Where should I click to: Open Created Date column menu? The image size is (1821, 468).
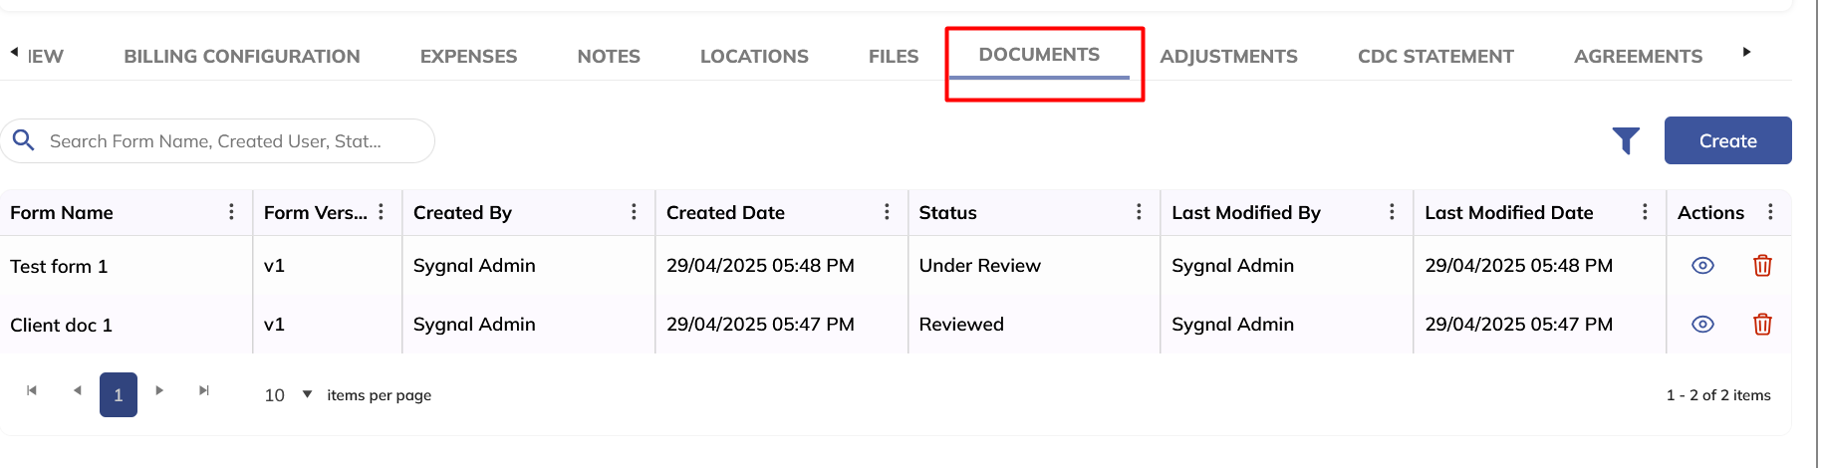pos(887,212)
